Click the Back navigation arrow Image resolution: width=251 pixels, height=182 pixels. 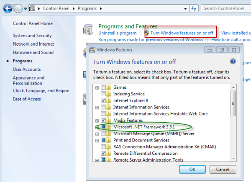(8, 8)
